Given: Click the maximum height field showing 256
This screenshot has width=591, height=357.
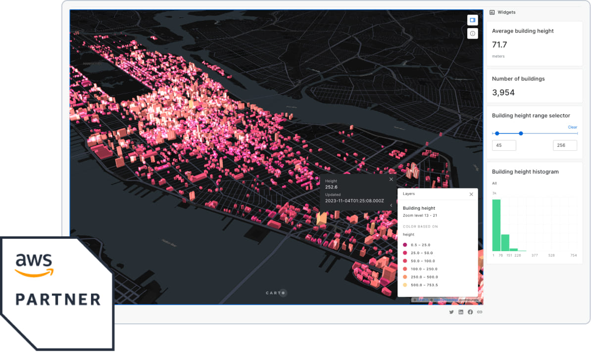Looking at the screenshot, I should click(565, 145).
